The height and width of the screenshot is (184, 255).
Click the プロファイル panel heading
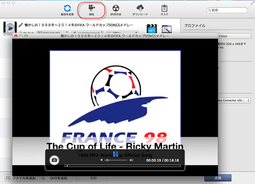(x=195, y=25)
